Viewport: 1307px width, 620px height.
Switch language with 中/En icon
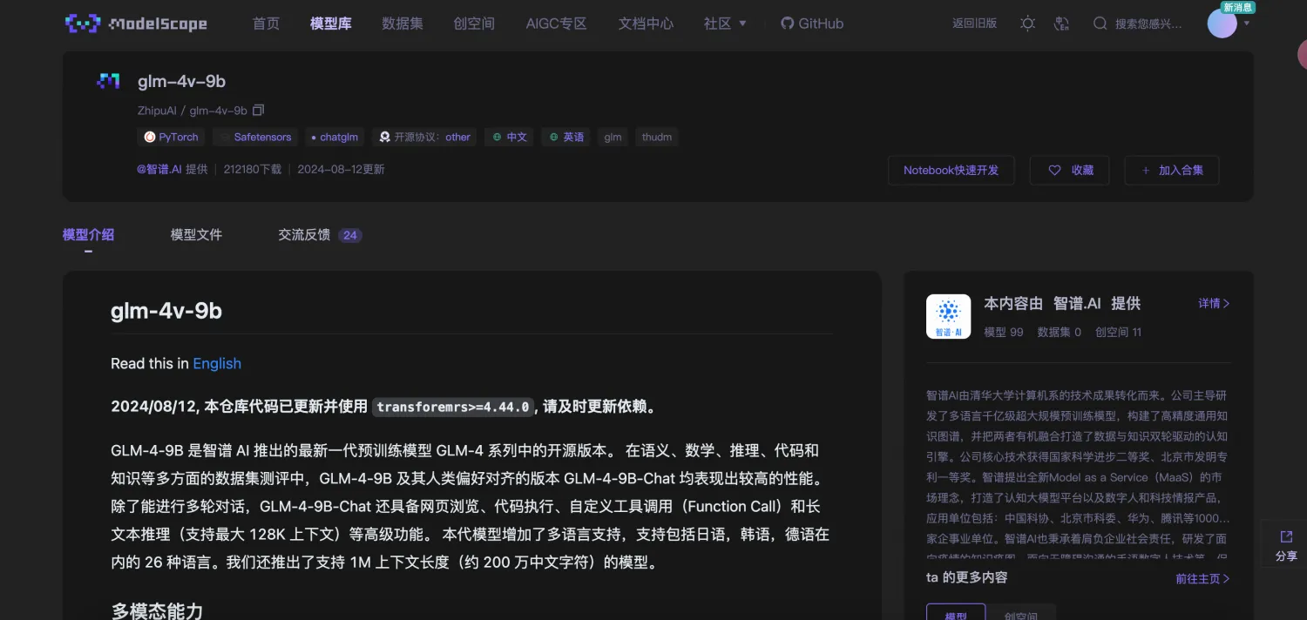(1061, 24)
